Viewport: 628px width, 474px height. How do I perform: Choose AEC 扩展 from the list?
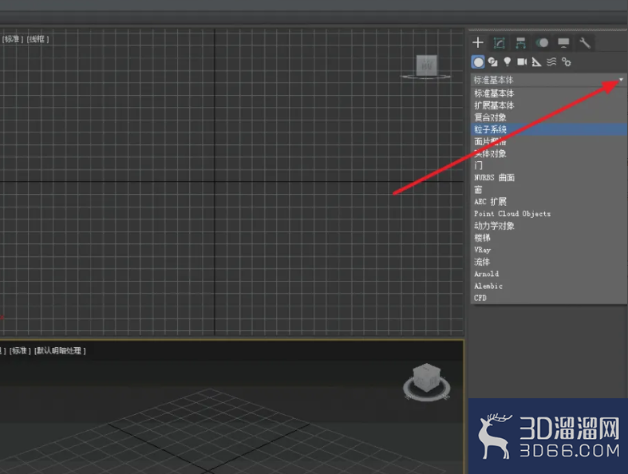(x=549, y=202)
